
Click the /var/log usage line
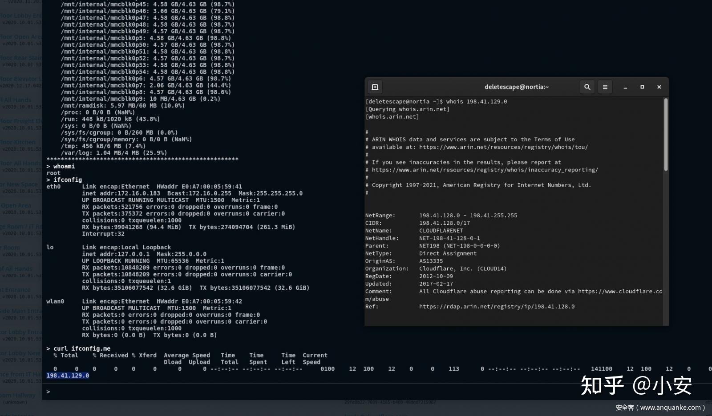[x=114, y=153]
